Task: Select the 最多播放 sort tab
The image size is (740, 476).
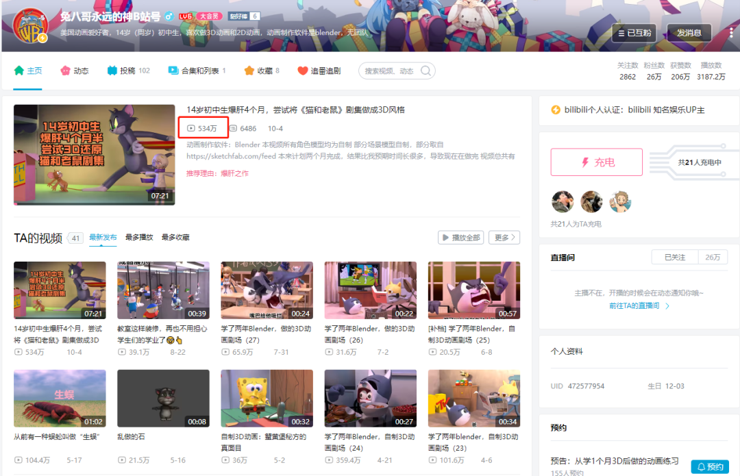Action: [x=139, y=237]
